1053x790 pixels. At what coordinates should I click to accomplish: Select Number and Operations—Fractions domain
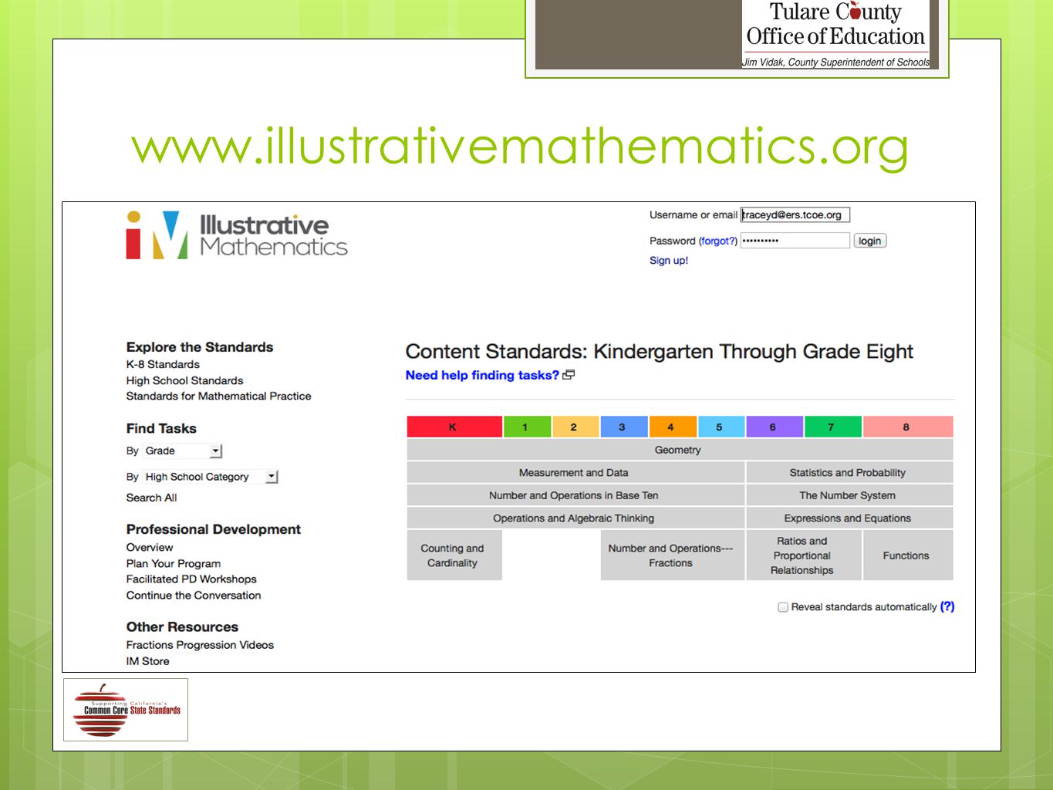coord(673,555)
